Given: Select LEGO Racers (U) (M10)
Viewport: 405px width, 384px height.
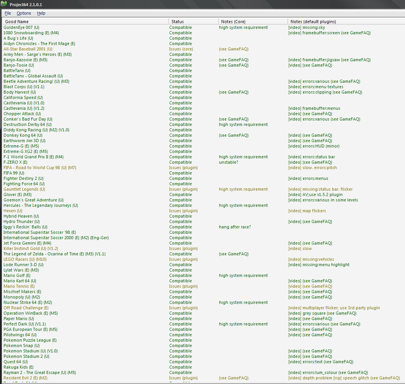Looking at the screenshot, I should pos(25,259).
